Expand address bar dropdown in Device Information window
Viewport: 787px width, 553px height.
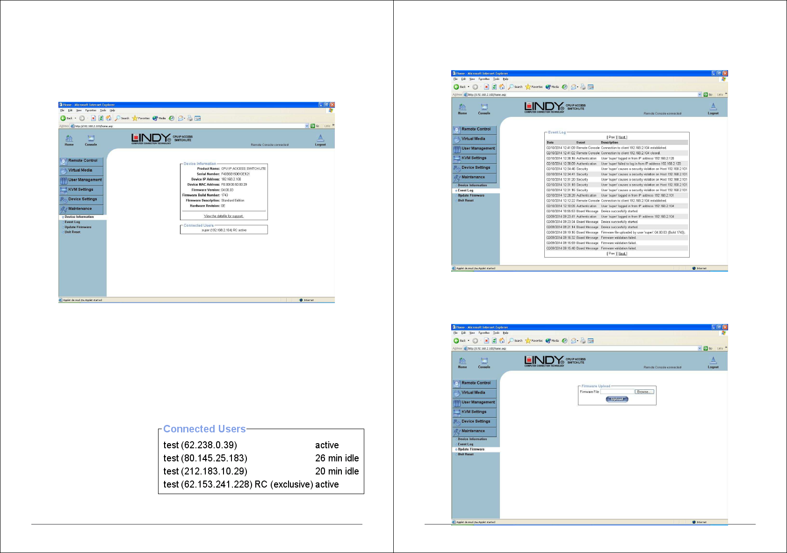tap(307, 126)
